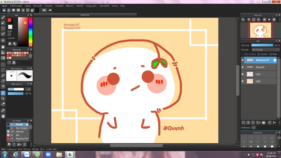Click the Redo arrow button
This screenshot has width=281, height=158.
[50, 10]
